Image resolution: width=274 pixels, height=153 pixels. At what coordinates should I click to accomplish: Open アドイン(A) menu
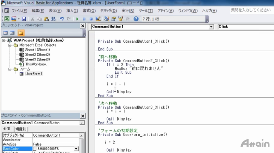166,11
